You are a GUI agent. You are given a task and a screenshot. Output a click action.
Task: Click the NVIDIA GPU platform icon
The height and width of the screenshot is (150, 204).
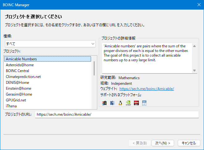[128, 103]
